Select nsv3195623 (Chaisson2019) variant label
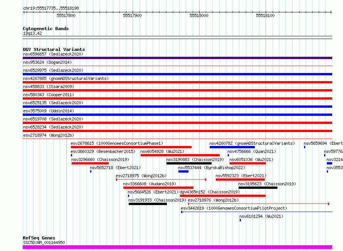343x251 pixels. pos(267,184)
